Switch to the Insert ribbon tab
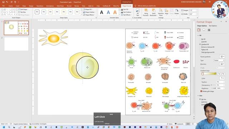This screenshot has height=129, width=229. (18, 6)
